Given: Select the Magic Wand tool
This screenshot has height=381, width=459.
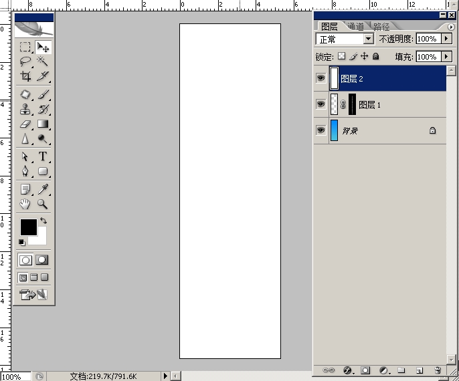Looking at the screenshot, I should click(x=43, y=61).
